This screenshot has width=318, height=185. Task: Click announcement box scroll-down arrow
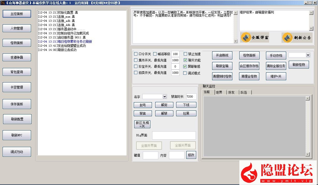[x=235, y=41]
